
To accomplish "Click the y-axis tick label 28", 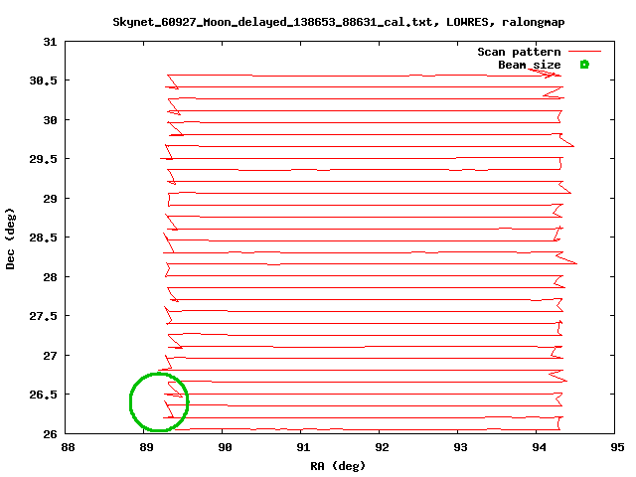I will coord(51,277).
